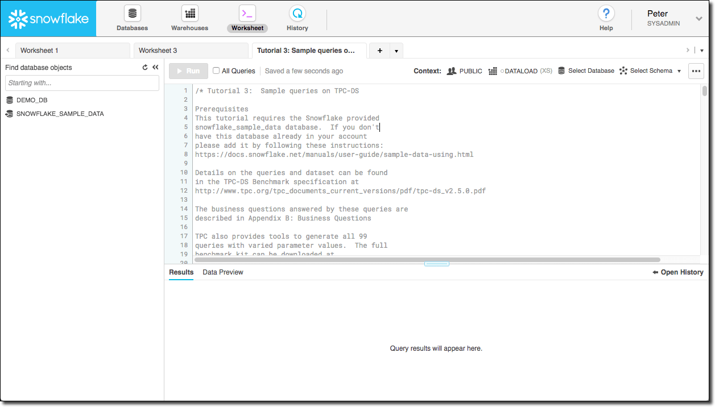Click the schema icon beside Select Schema
The height and width of the screenshot is (407, 715).
pyautogui.click(x=623, y=71)
